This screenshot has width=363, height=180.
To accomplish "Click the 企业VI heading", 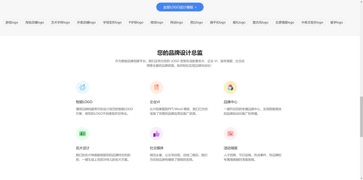I will (155, 102).
